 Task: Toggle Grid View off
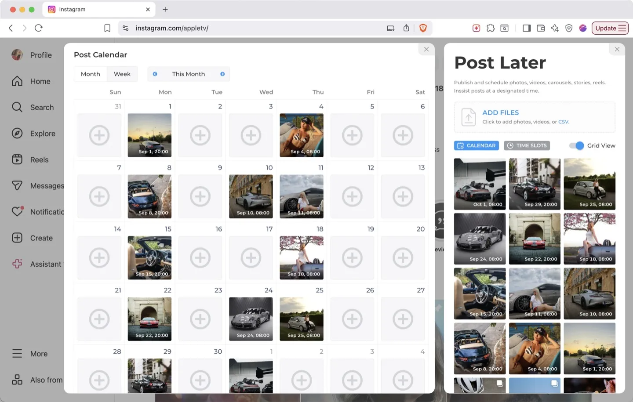click(576, 145)
